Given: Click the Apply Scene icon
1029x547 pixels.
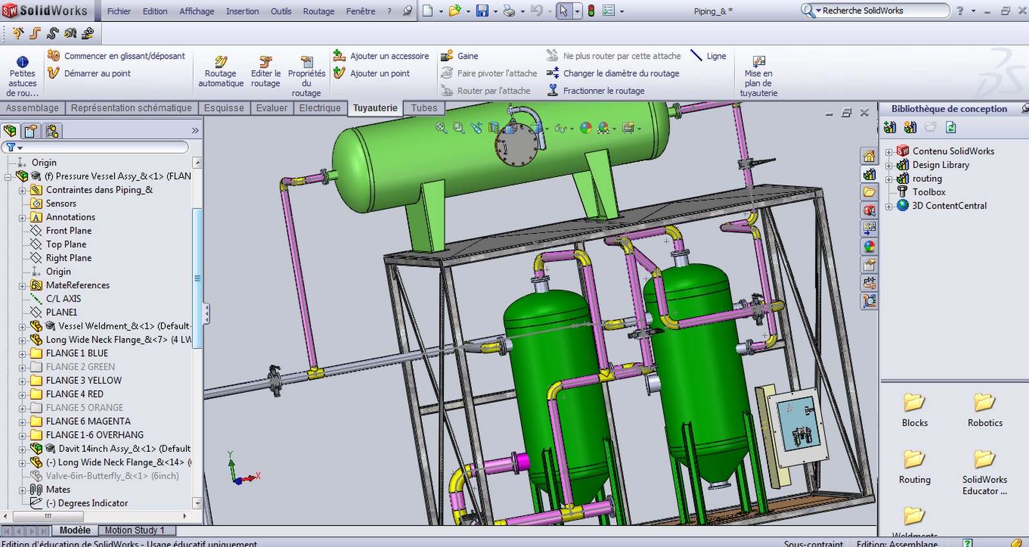Looking at the screenshot, I should pyautogui.click(x=603, y=128).
